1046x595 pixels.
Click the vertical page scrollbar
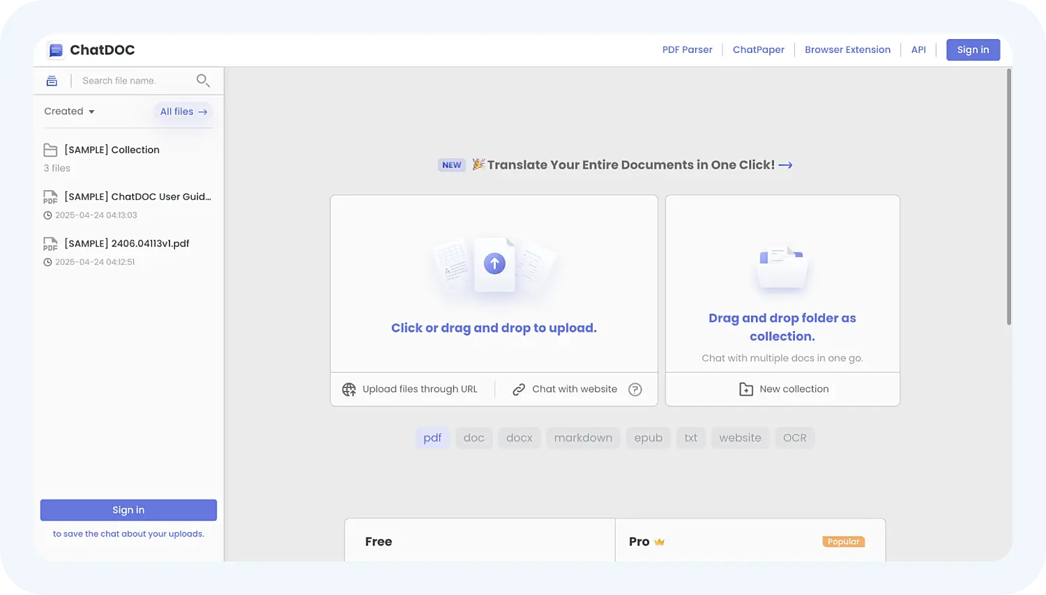point(1008,196)
